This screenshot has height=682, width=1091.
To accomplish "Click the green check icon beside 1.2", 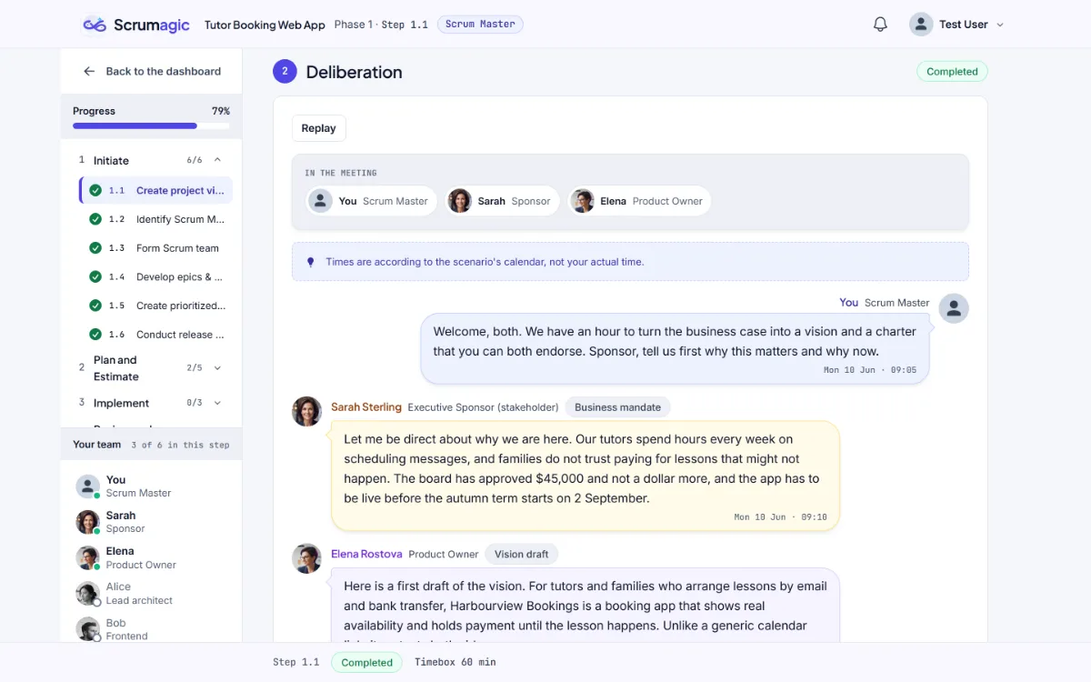I will coord(95,219).
